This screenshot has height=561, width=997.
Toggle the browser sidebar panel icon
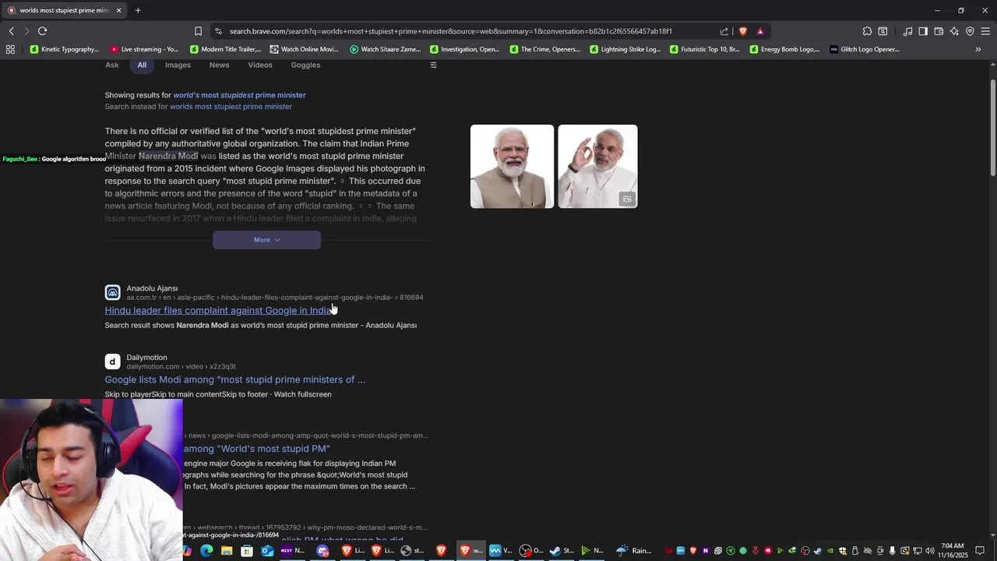coord(923,31)
